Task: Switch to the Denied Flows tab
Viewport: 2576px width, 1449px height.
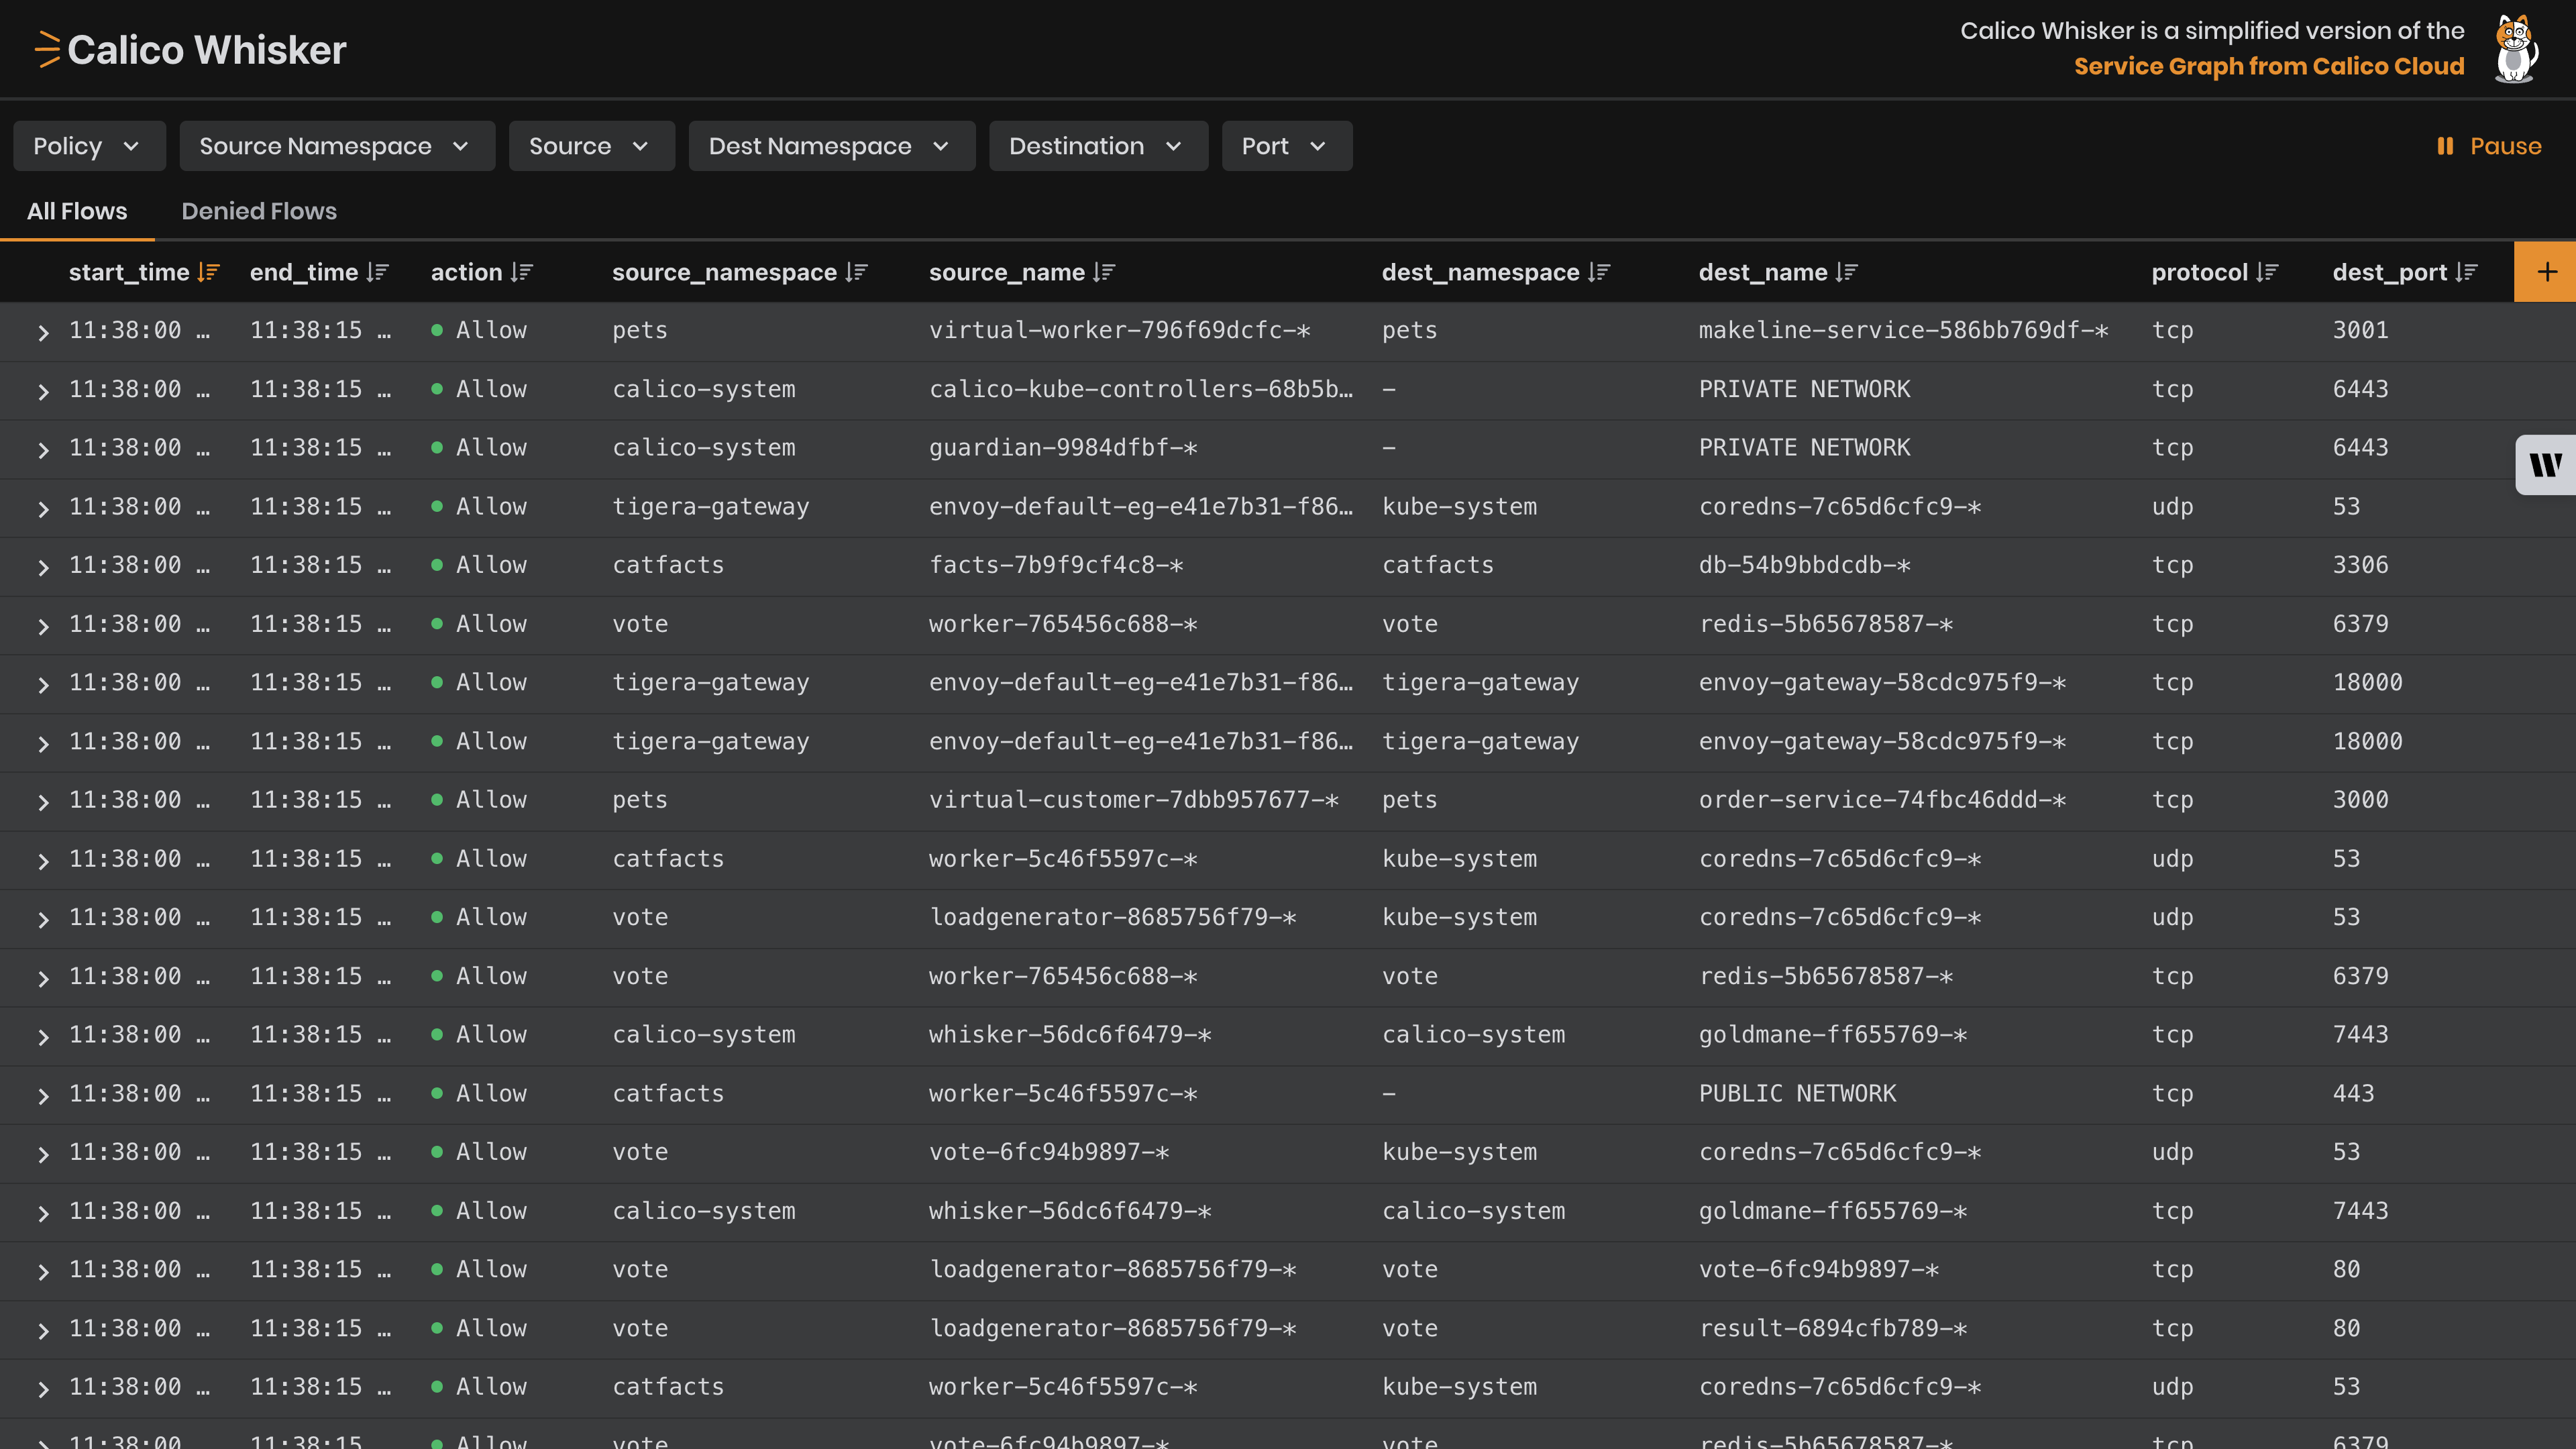Action: (x=259, y=211)
